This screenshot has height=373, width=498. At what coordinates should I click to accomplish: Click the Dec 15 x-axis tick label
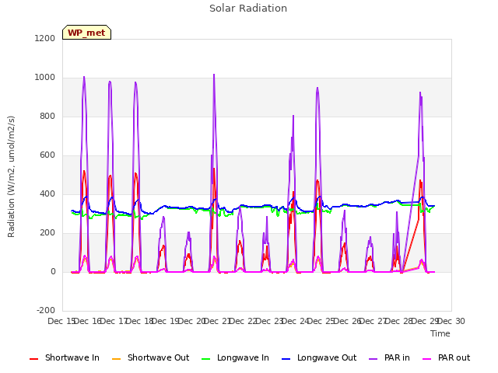(61, 321)
